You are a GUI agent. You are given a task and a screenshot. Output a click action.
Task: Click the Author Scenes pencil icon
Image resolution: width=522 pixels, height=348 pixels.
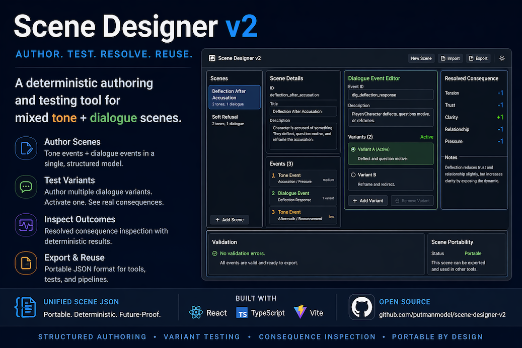click(x=26, y=148)
